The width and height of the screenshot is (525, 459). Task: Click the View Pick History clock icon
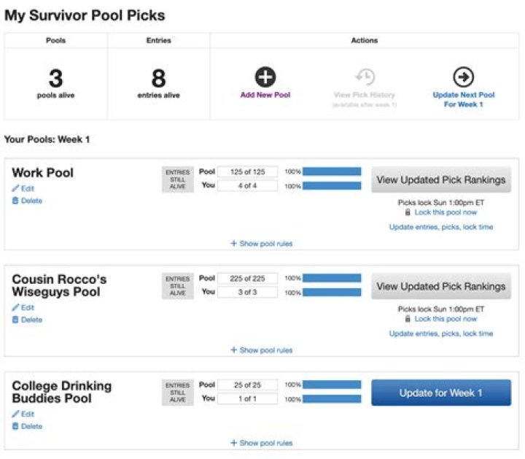click(x=364, y=77)
